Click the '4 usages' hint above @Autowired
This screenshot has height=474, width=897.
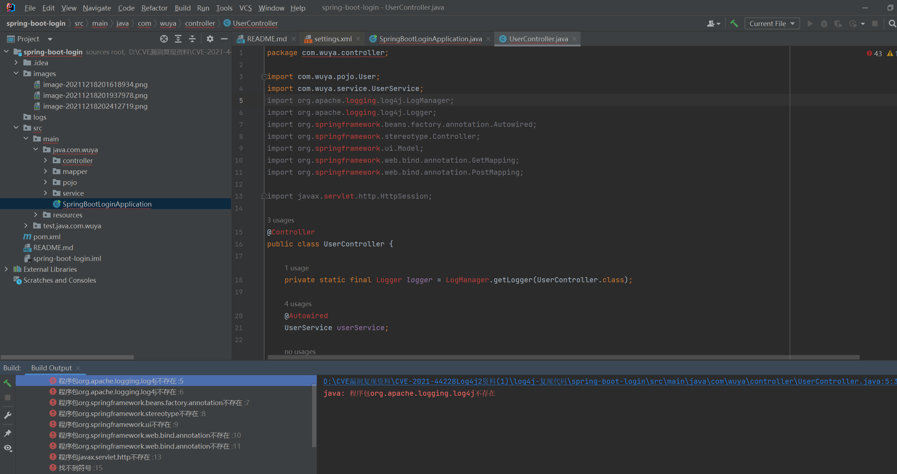click(298, 304)
